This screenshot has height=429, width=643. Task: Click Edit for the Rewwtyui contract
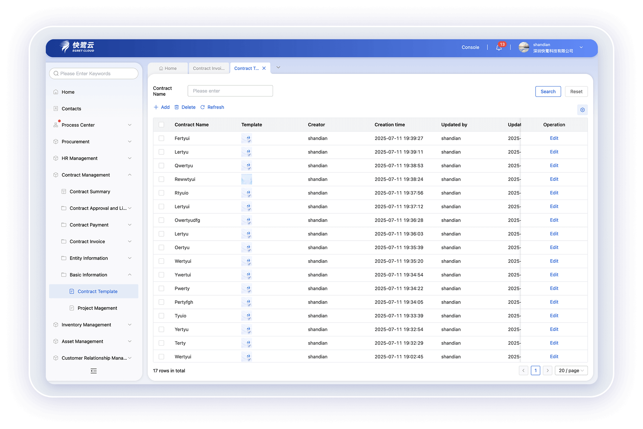(554, 179)
